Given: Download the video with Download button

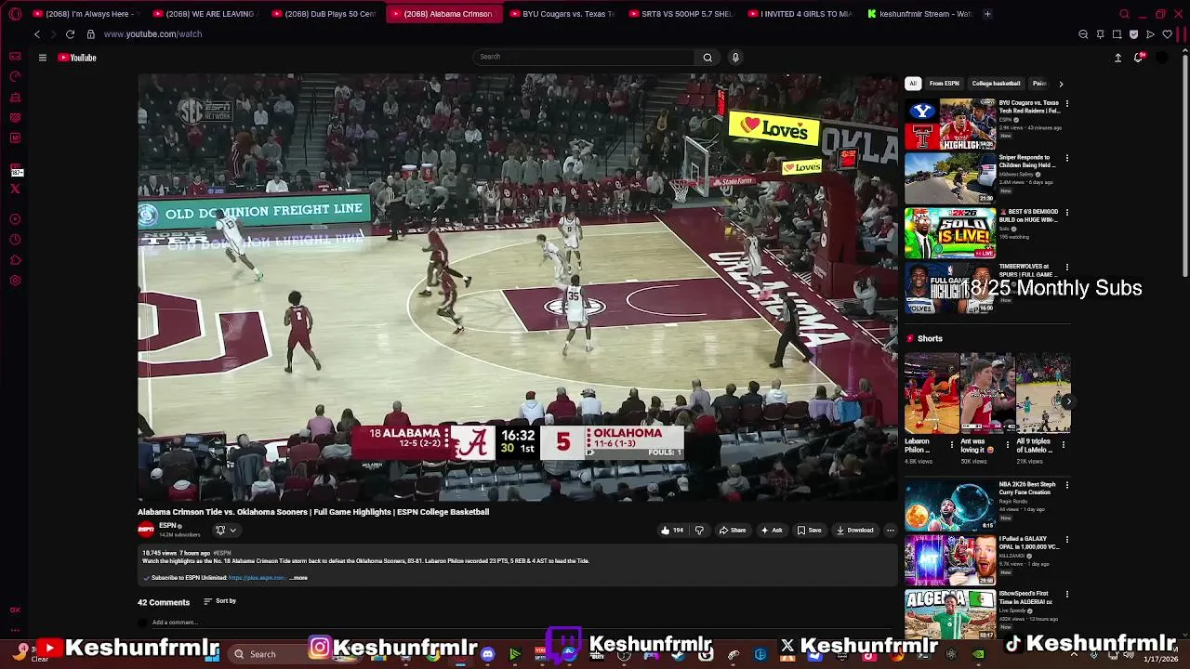Looking at the screenshot, I should (x=854, y=531).
